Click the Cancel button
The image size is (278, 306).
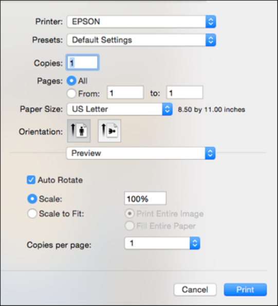pos(195,290)
